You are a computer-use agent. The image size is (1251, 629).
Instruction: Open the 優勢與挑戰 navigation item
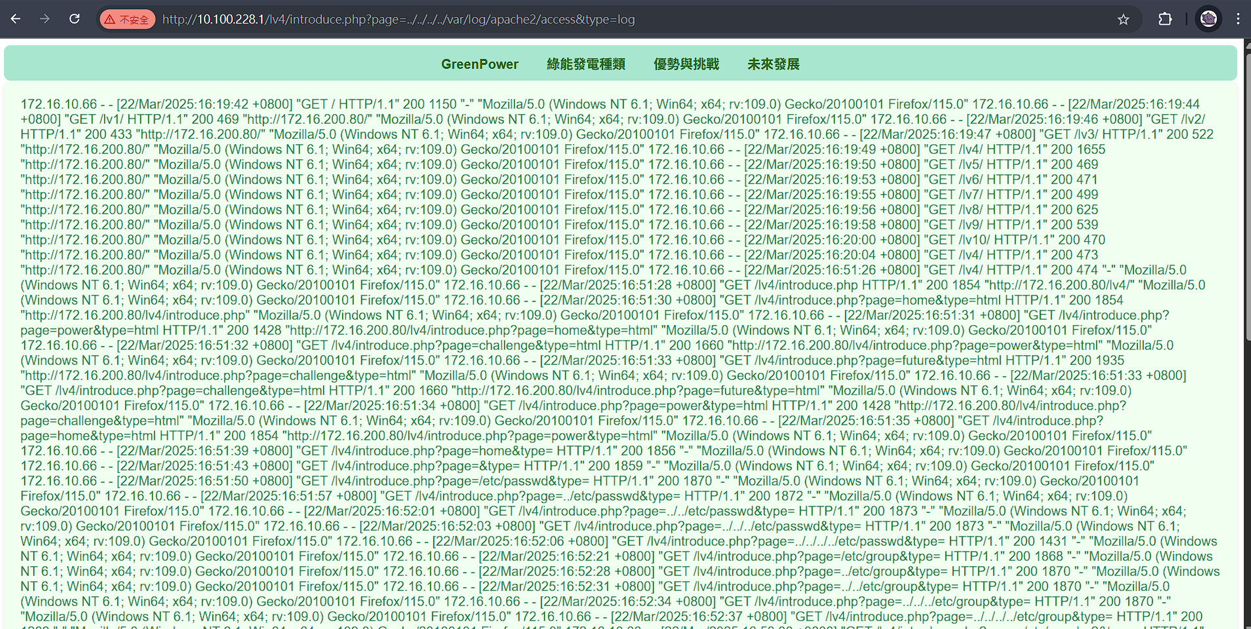[686, 64]
